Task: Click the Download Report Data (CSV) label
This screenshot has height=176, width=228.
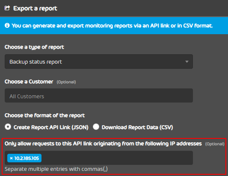Action: [137, 127]
